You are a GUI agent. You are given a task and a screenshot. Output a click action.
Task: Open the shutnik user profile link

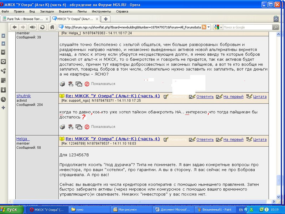click(x=24, y=96)
